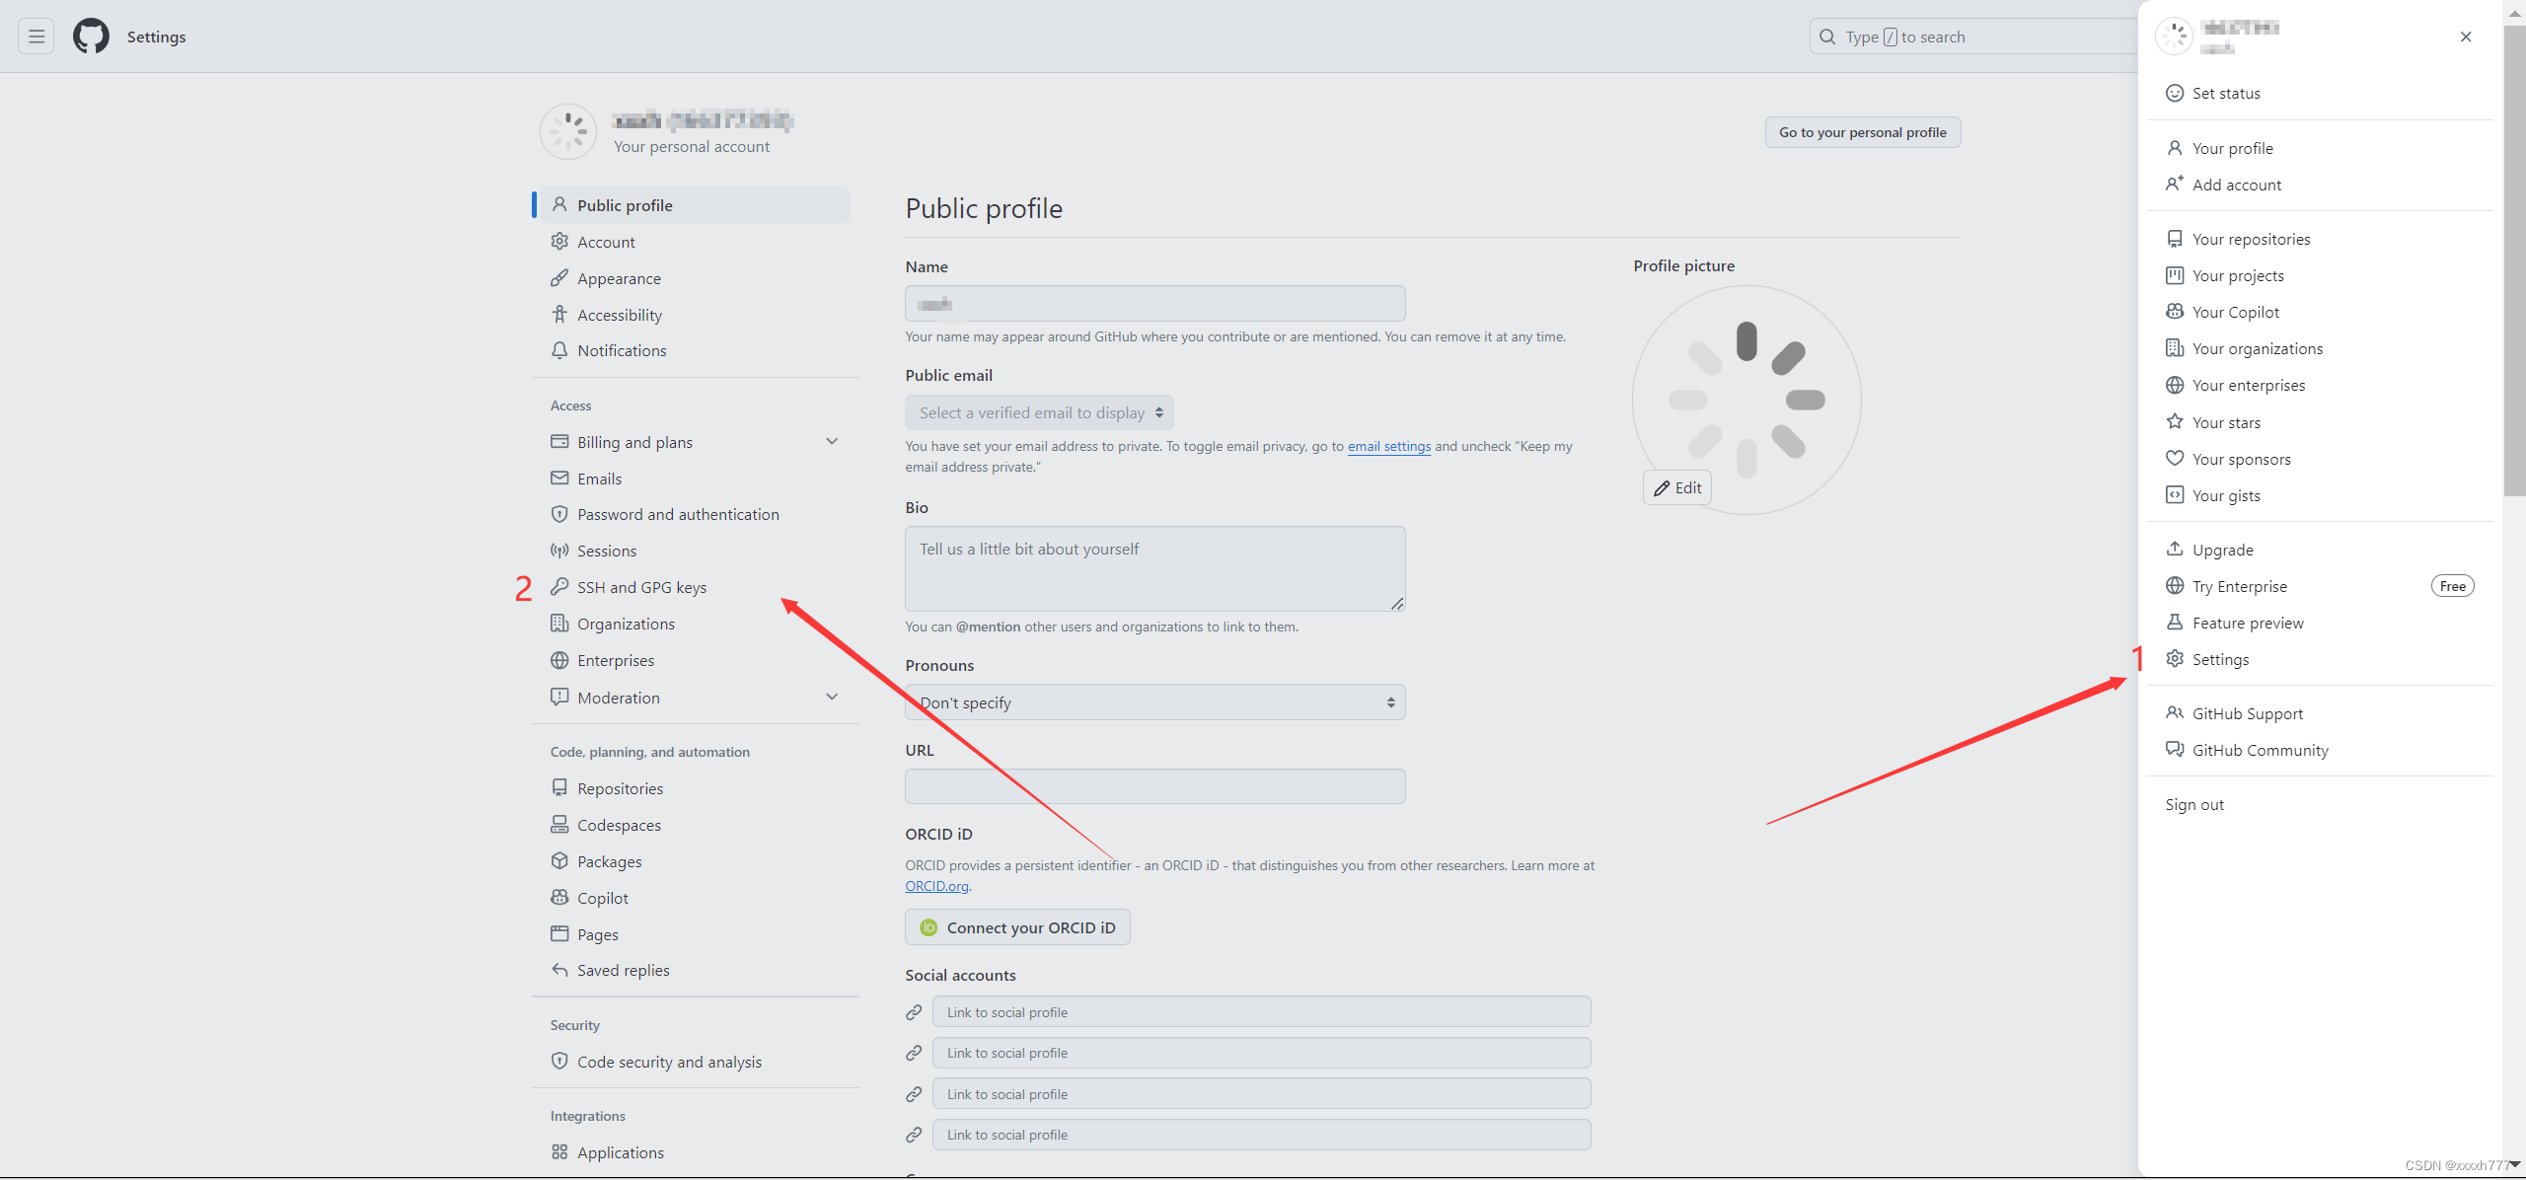2526x1180 pixels.
Task: Click into the Bio text area
Action: (x=1154, y=568)
